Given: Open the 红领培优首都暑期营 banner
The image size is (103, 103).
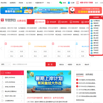Looking at the screenshot, I should point(85,10).
